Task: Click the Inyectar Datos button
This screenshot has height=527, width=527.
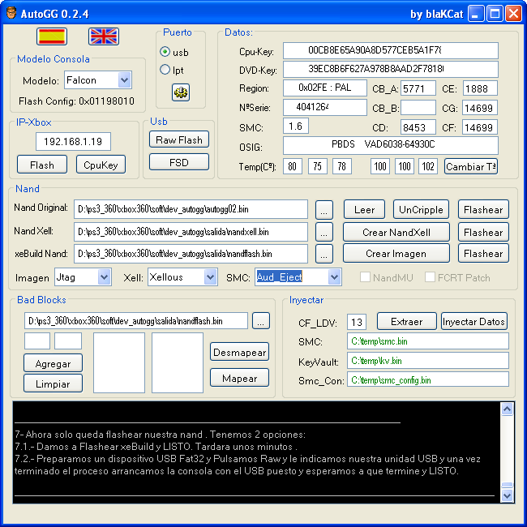Action: (474, 321)
